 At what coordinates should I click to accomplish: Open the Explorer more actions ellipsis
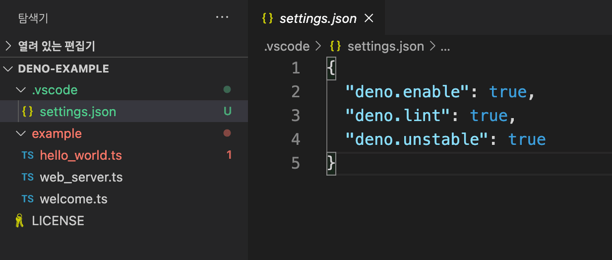coord(222,17)
